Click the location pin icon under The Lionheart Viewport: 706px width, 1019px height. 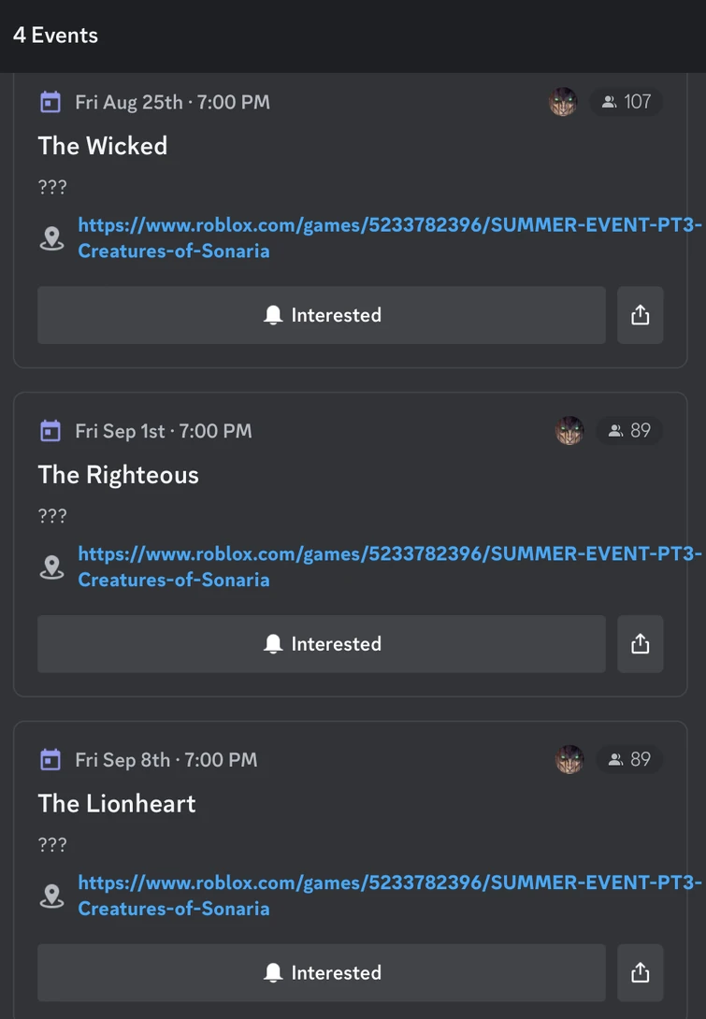coord(51,895)
